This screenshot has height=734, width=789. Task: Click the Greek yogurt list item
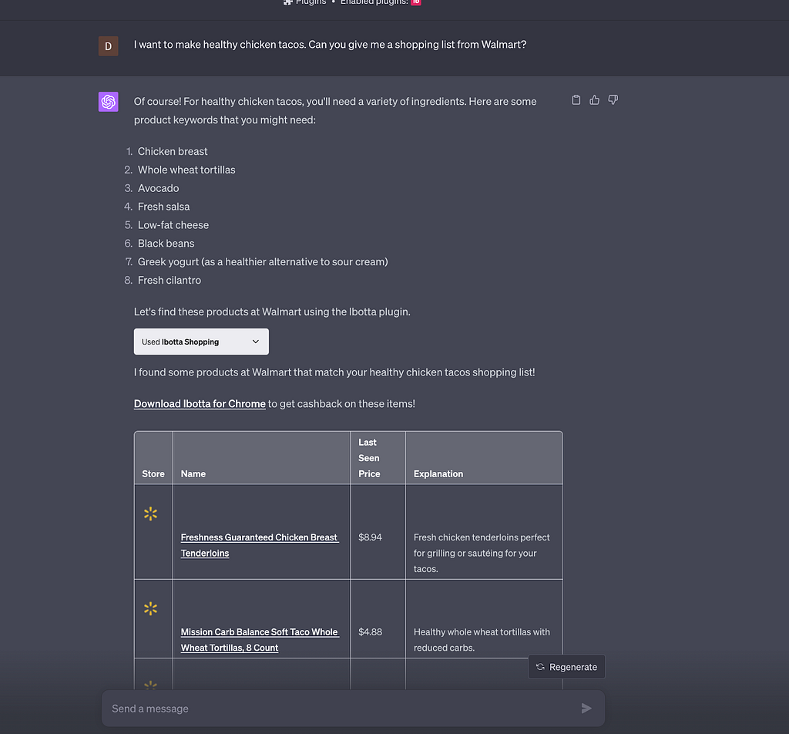click(x=263, y=262)
